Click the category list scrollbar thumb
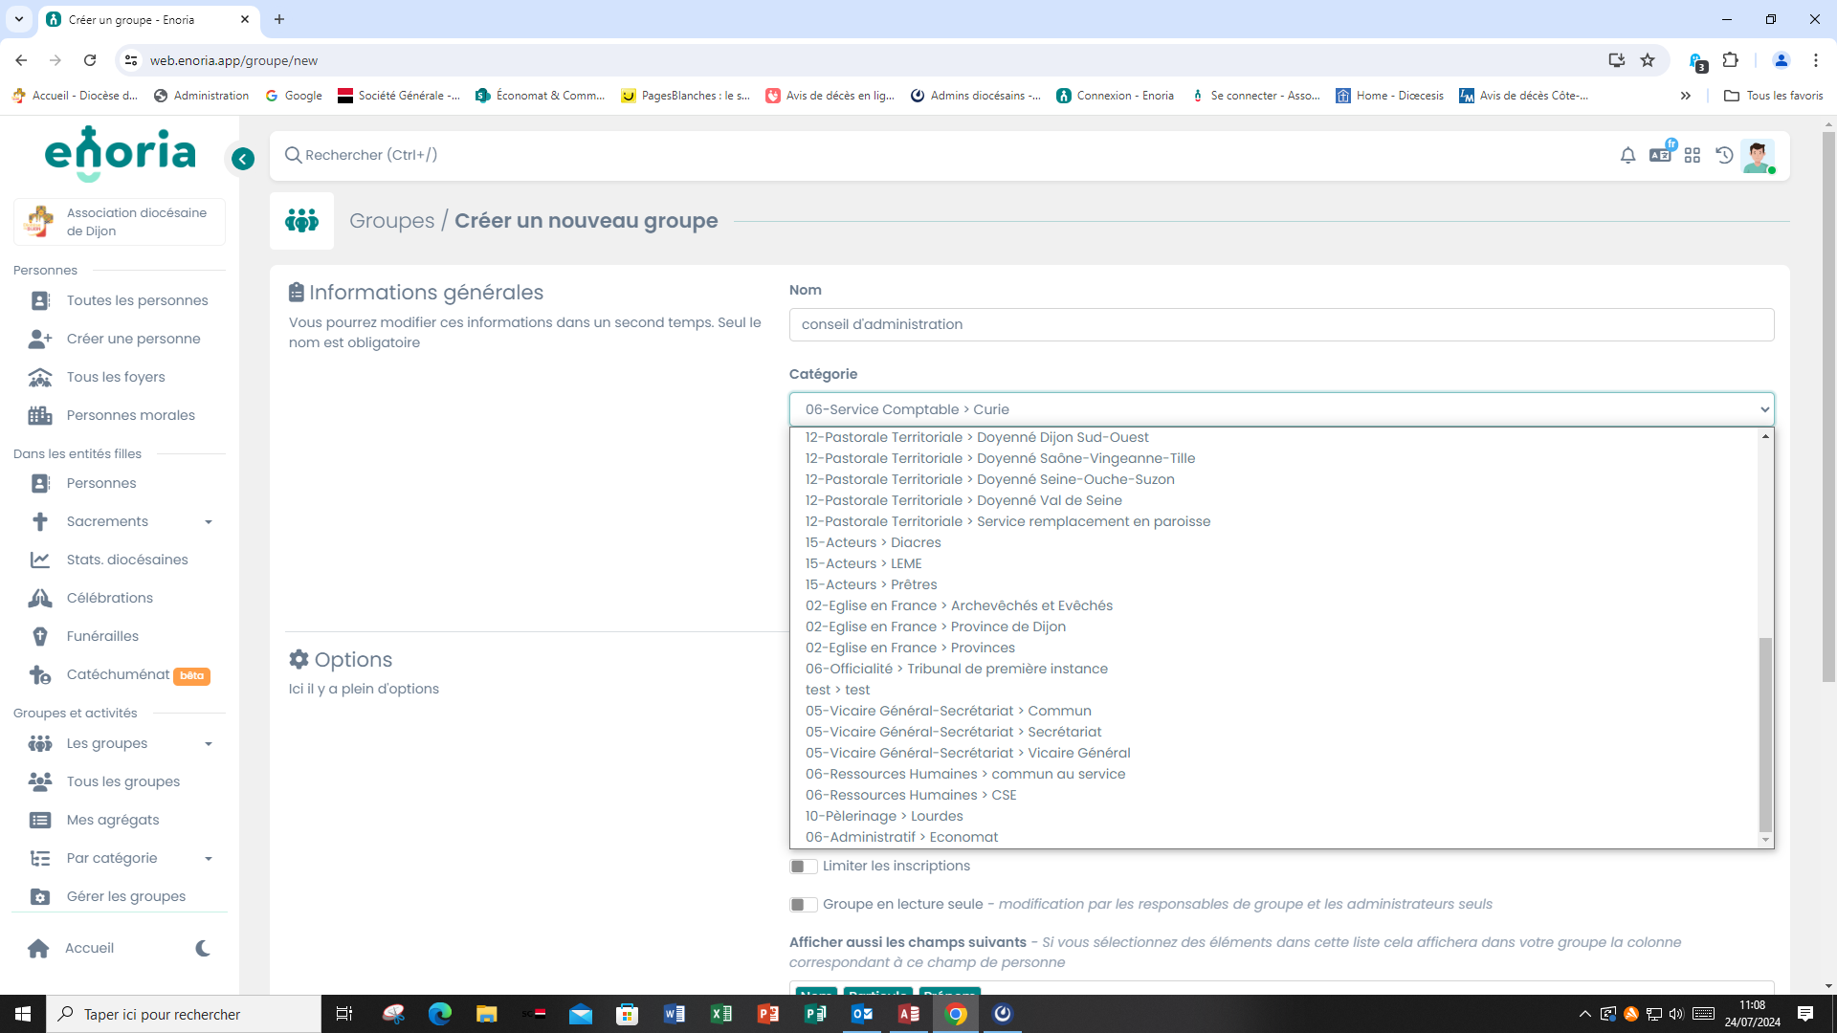Viewport: 1837px width, 1033px height. pos(1765,734)
